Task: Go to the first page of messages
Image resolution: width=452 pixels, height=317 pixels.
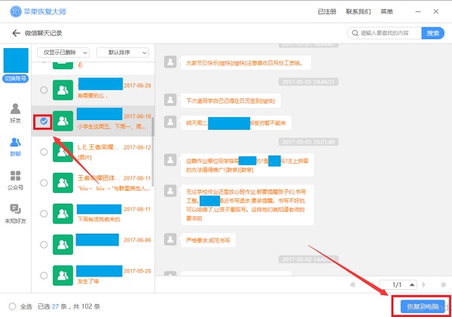Action: (353, 285)
